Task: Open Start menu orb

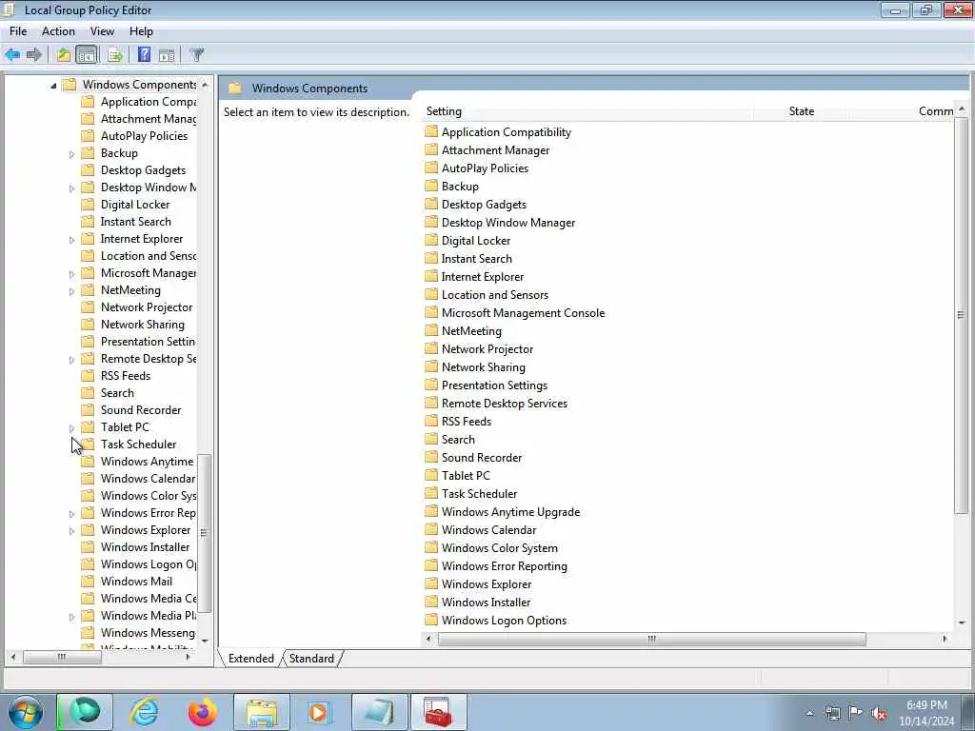Action: tap(26, 712)
